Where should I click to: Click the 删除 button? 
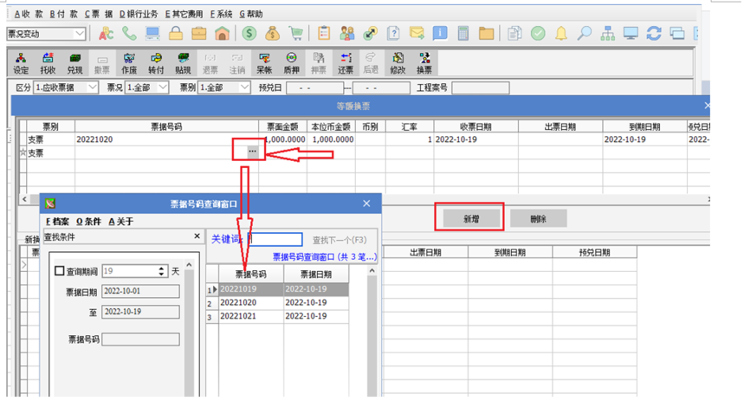tap(538, 219)
